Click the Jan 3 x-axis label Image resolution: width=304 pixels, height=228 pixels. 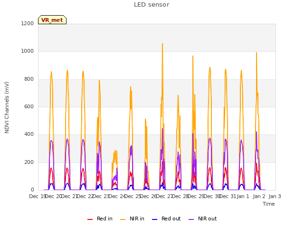[x=275, y=196]
